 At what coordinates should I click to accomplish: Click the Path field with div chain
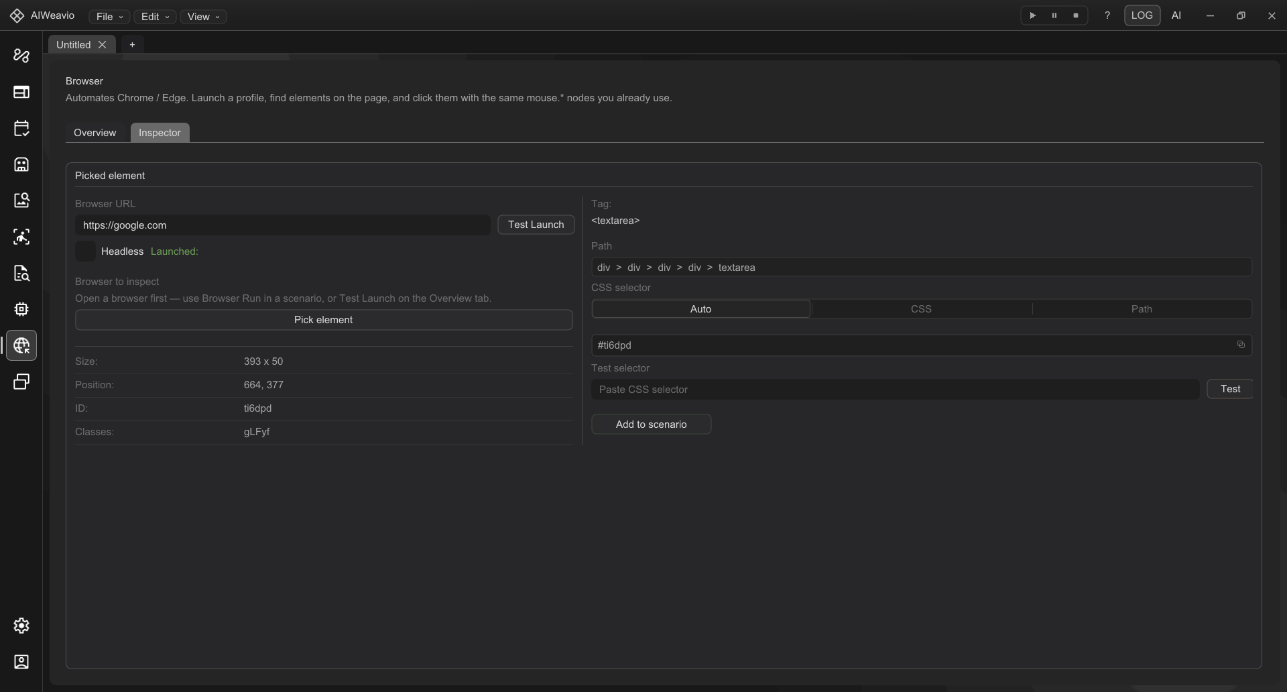(x=922, y=268)
